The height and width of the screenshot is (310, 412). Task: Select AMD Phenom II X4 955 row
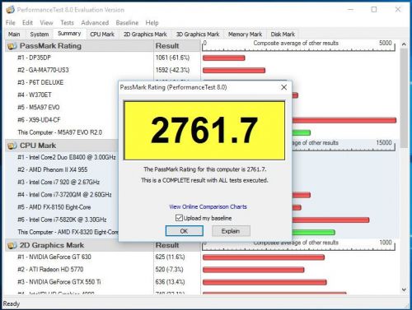point(53,169)
